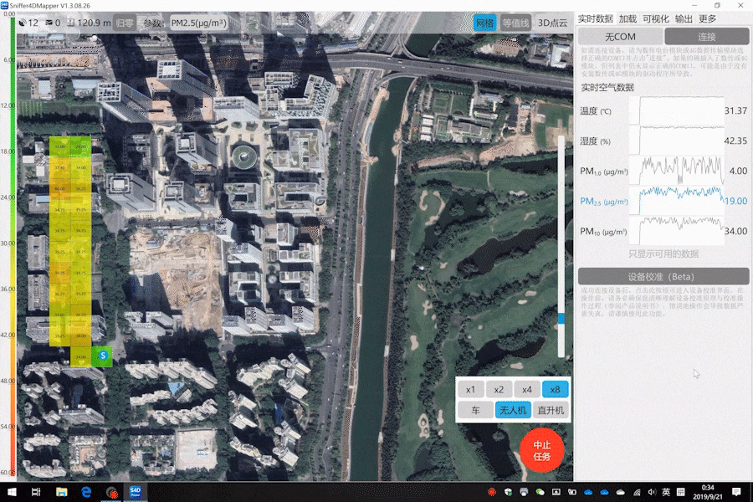The width and height of the screenshot is (753, 502).
Task: Set playback speed to x1
Action: point(470,390)
